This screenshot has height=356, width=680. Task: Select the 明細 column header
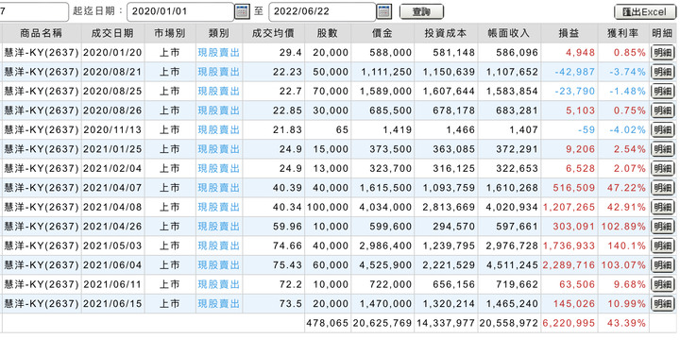pos(662,33)
